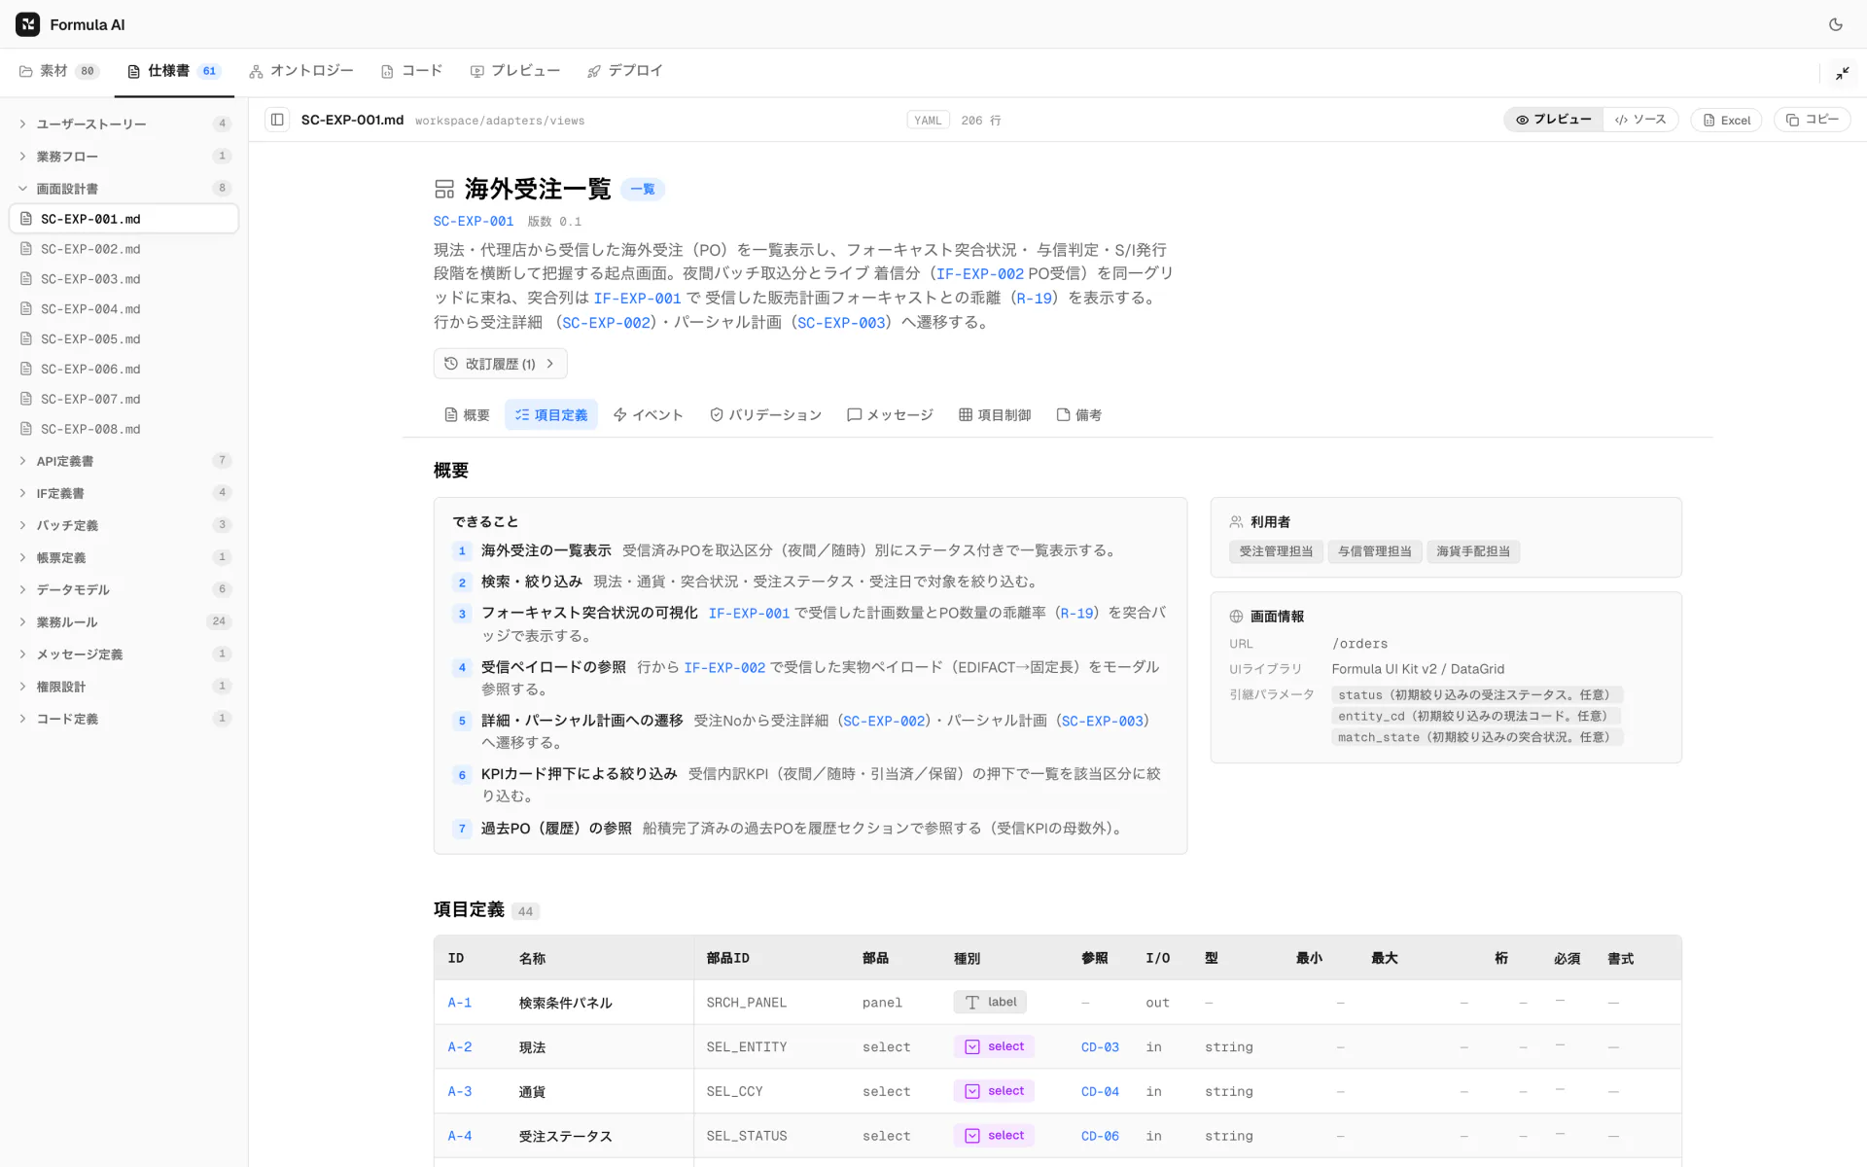The height and width of the screenshot is (1167, 1867).
Task: Click the Formula AI logo icon
Action: [x=28, y=24]
